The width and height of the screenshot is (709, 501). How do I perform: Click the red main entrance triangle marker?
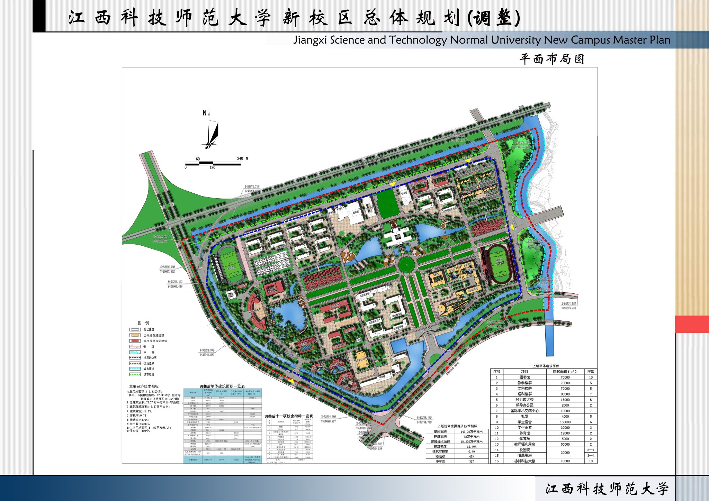(447, 368)
